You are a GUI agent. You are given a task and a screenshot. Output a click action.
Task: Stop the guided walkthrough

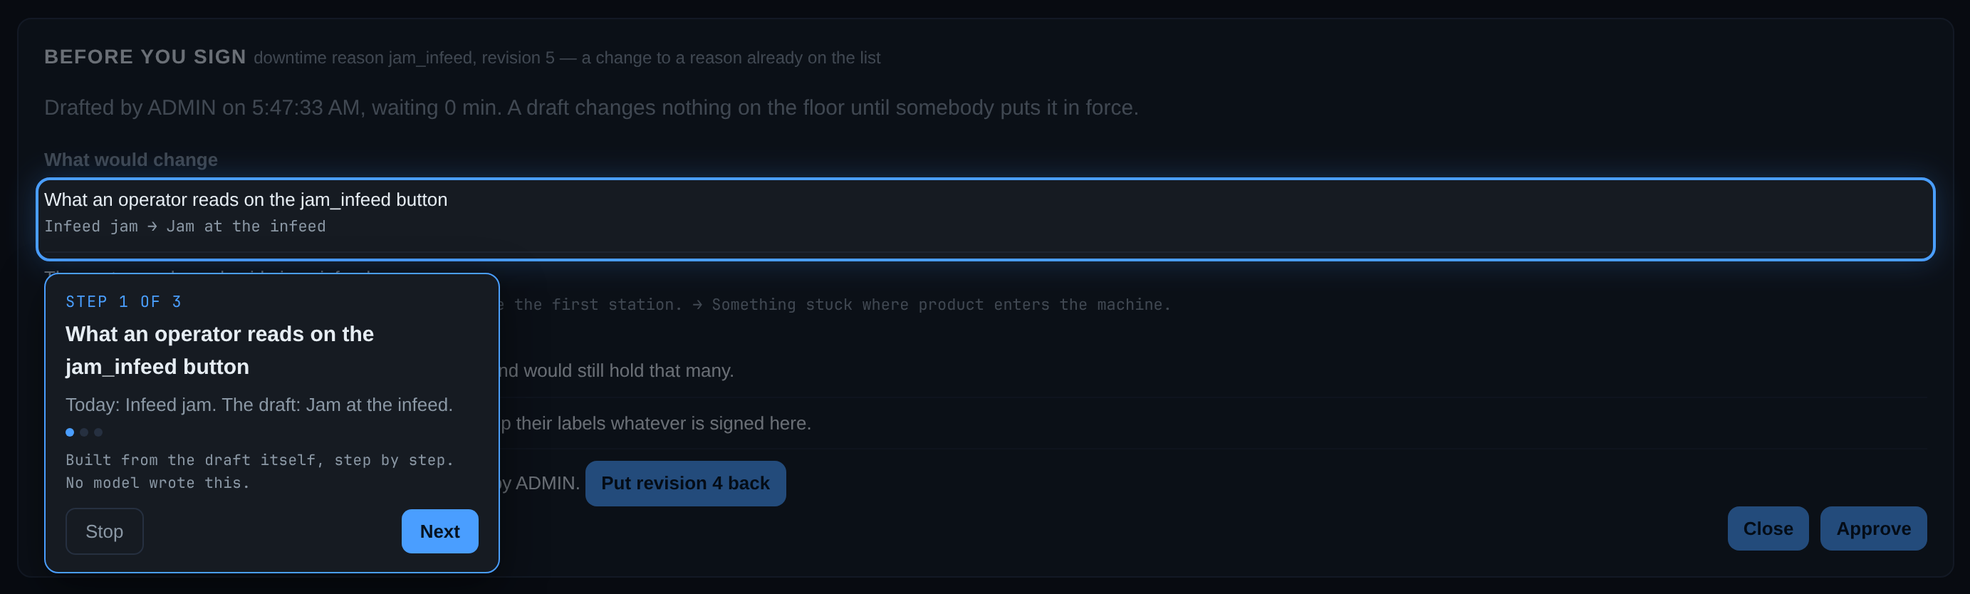coord(104,531)
